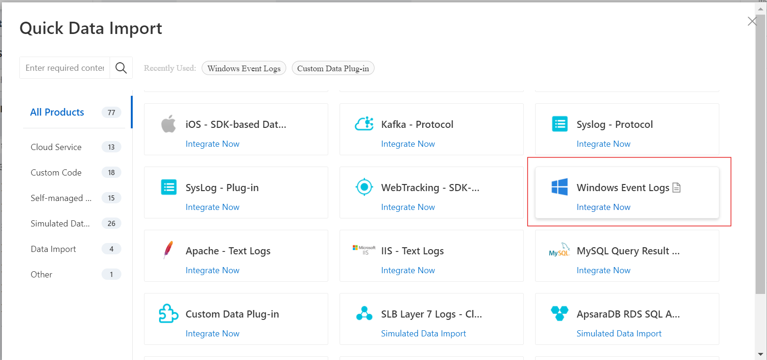
Task: Click the 13 badge for Cloud Service
Action: pos(111,147)
